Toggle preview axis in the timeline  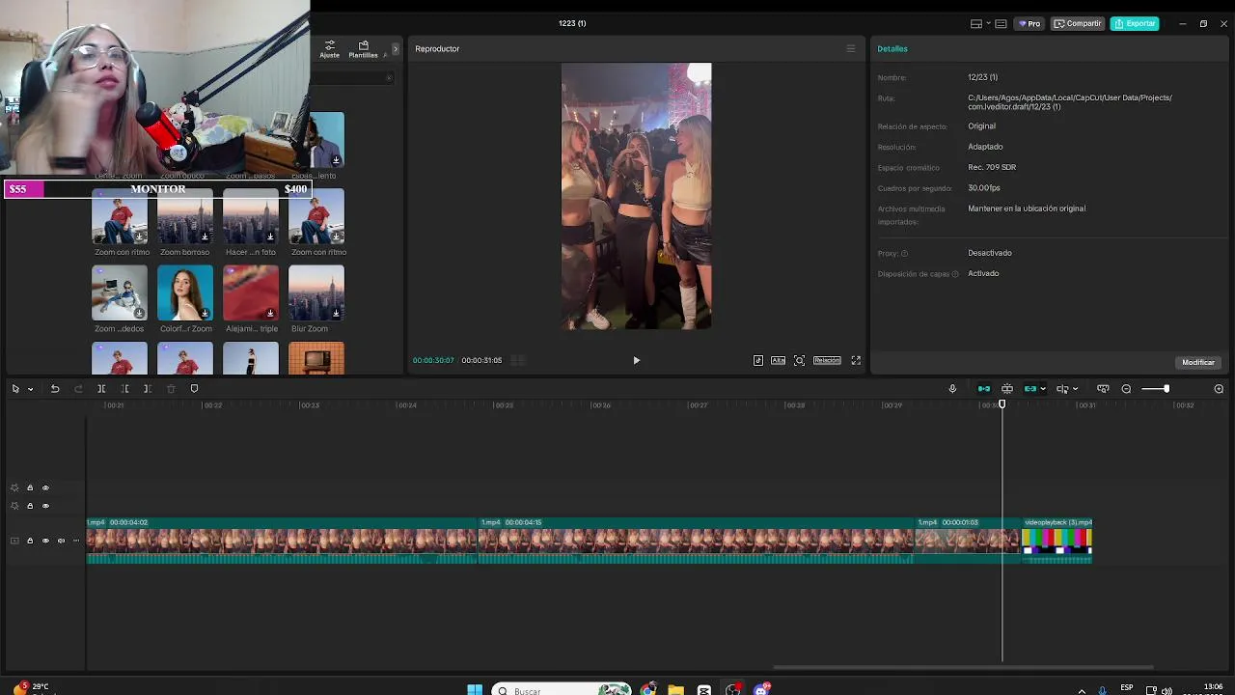pyautogui.click(x=1062, y=389)
